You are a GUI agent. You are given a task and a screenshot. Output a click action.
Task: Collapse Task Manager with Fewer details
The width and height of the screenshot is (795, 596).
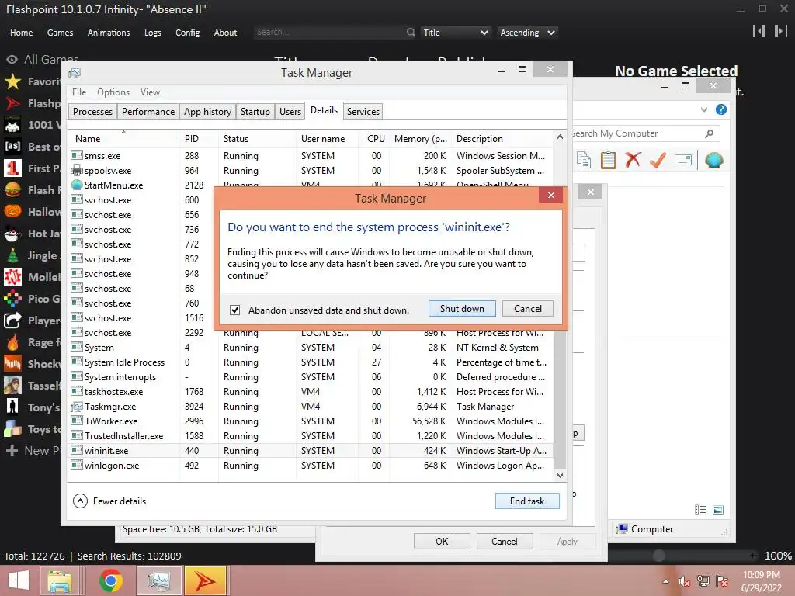(110, 501)
